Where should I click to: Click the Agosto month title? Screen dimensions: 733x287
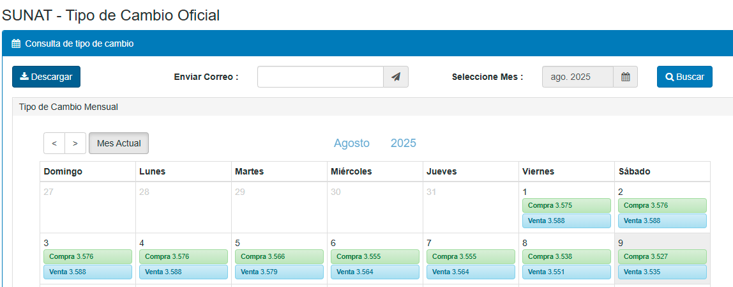352,143
